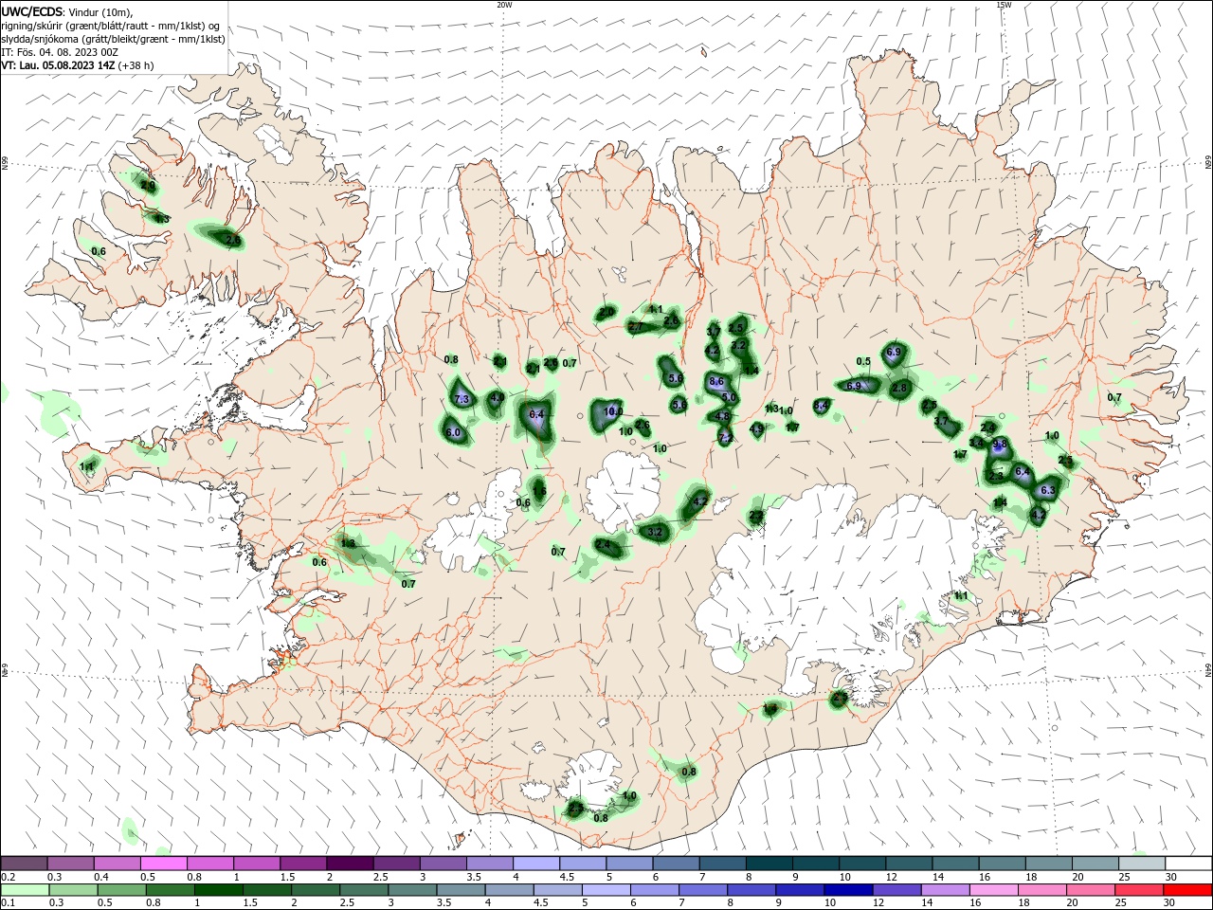1213x910 pixels.
Task: Click the 4.9 precipitation value
Action: (756, 429)
